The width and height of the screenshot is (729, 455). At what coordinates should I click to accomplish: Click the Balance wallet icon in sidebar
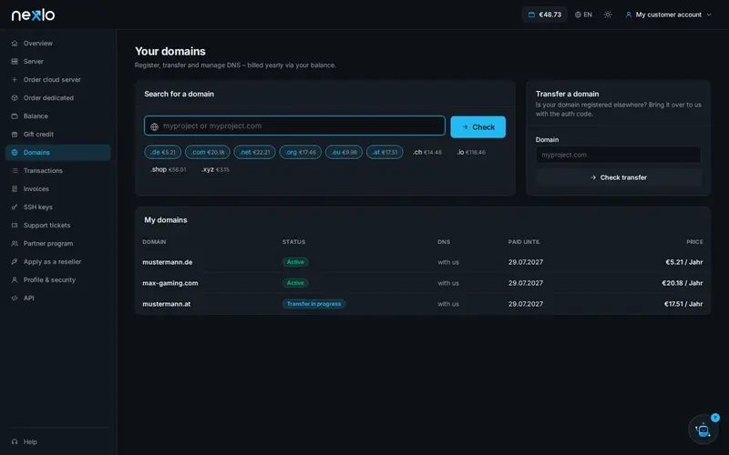[x=15, y=116]
